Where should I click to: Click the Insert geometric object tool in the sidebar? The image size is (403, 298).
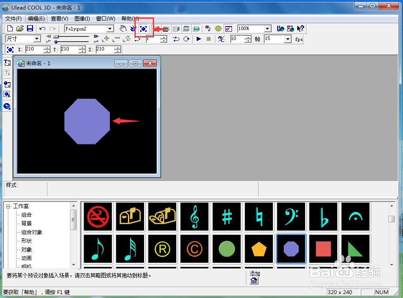pyautogui.click(x=7, y=106)
